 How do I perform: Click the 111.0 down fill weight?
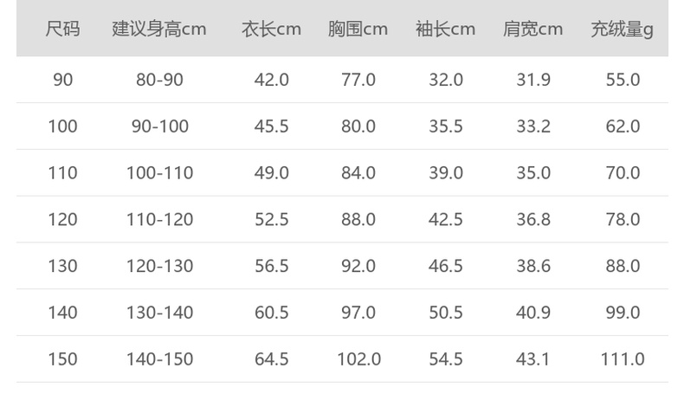pyautogui.click(x=622, y=359)
